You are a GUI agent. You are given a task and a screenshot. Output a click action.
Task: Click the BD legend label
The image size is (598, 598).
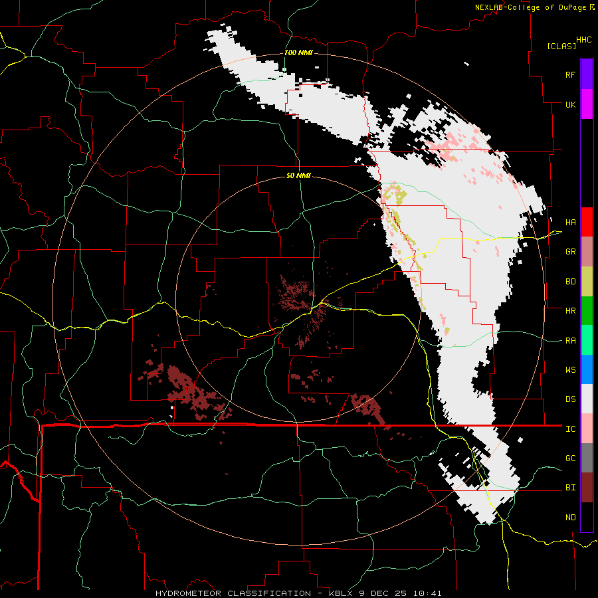tap(570, 282)
